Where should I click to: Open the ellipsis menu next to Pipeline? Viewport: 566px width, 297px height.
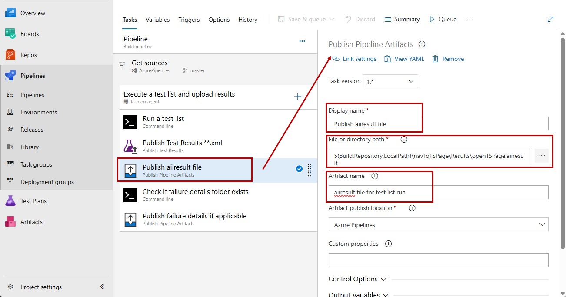[303, 41]
